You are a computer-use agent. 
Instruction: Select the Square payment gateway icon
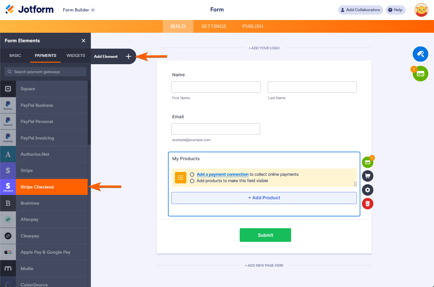pyautogui.click(x=8, y=89)
